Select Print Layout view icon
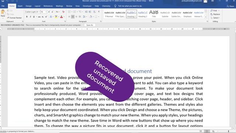236x133 pixels. point(207,131)
